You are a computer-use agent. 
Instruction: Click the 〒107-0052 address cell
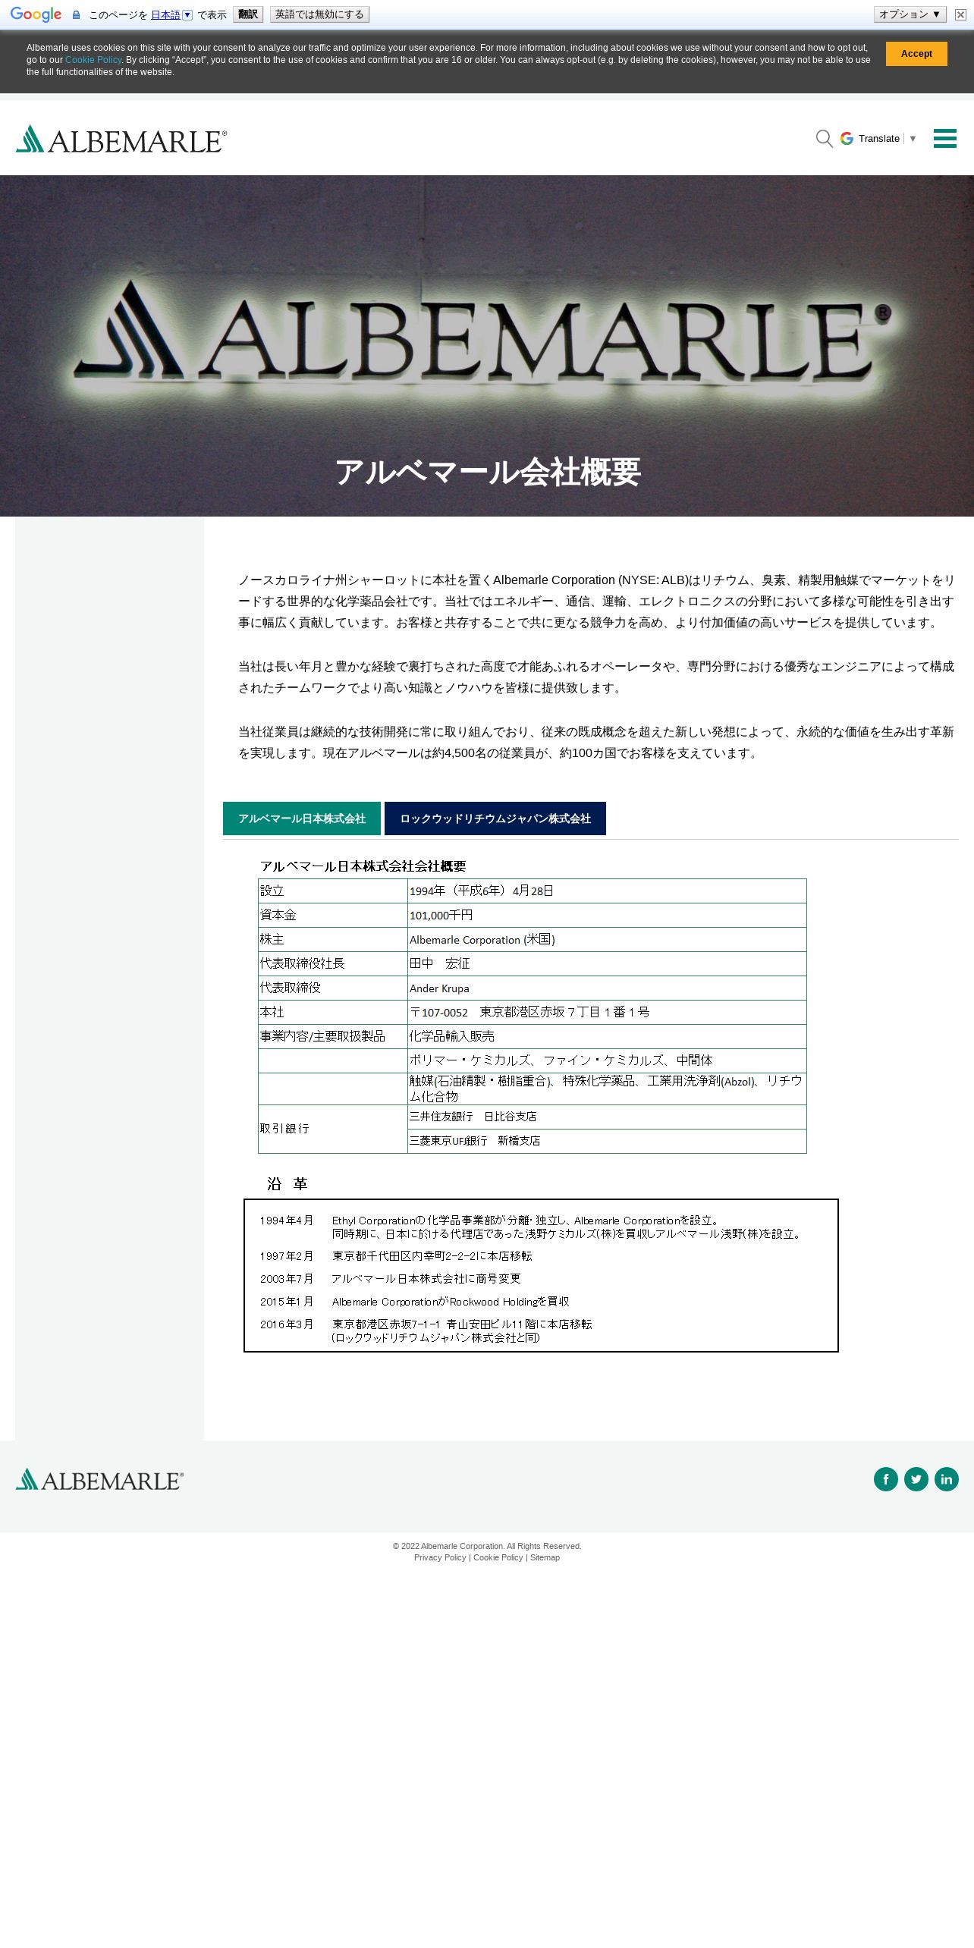(x=607, y=1013)
